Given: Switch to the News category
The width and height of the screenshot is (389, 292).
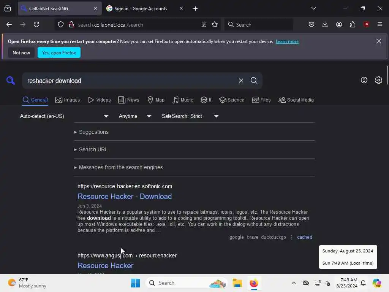Looking at the screenshot, I should click(129, 100).
